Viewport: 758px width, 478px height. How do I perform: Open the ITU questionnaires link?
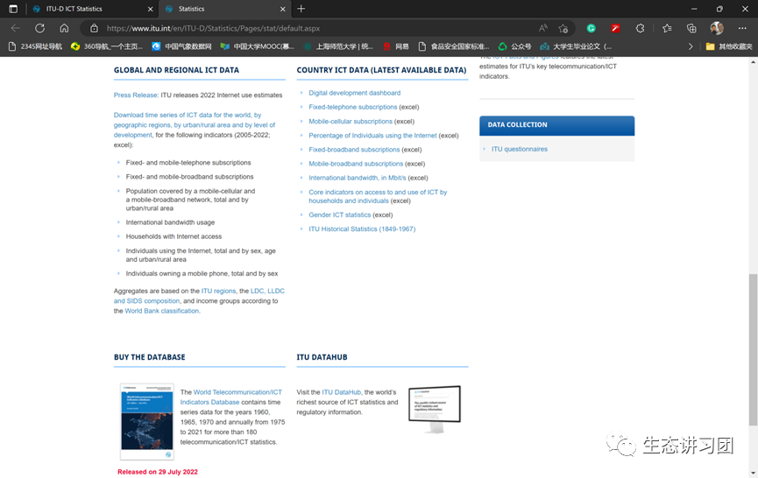[x=519, y=149]
